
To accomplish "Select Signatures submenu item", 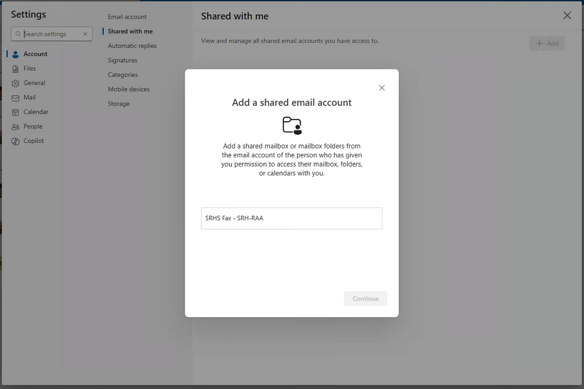I will tap(123, 60).
